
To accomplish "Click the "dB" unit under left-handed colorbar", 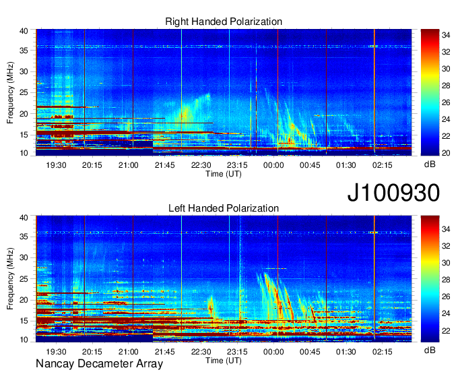I will (x=430, y=350).
